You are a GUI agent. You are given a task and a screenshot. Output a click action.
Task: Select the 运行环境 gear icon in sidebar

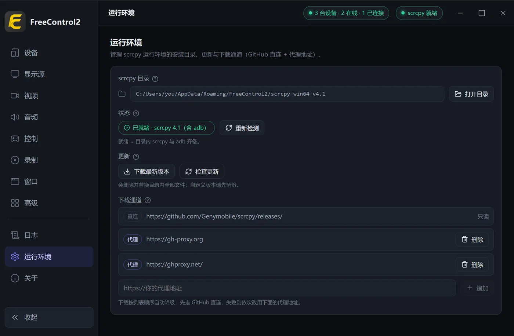pos(15,257)
